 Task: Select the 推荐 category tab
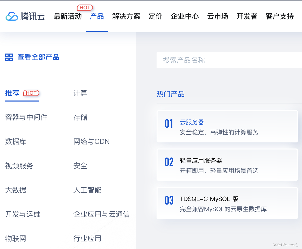pos(12,93)
